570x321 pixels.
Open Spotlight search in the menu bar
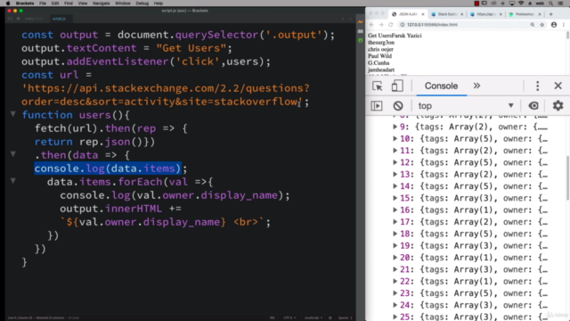(551, 4)
